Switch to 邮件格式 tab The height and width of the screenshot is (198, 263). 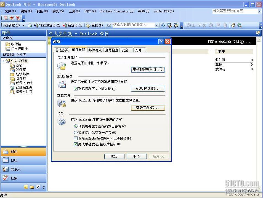95,50
